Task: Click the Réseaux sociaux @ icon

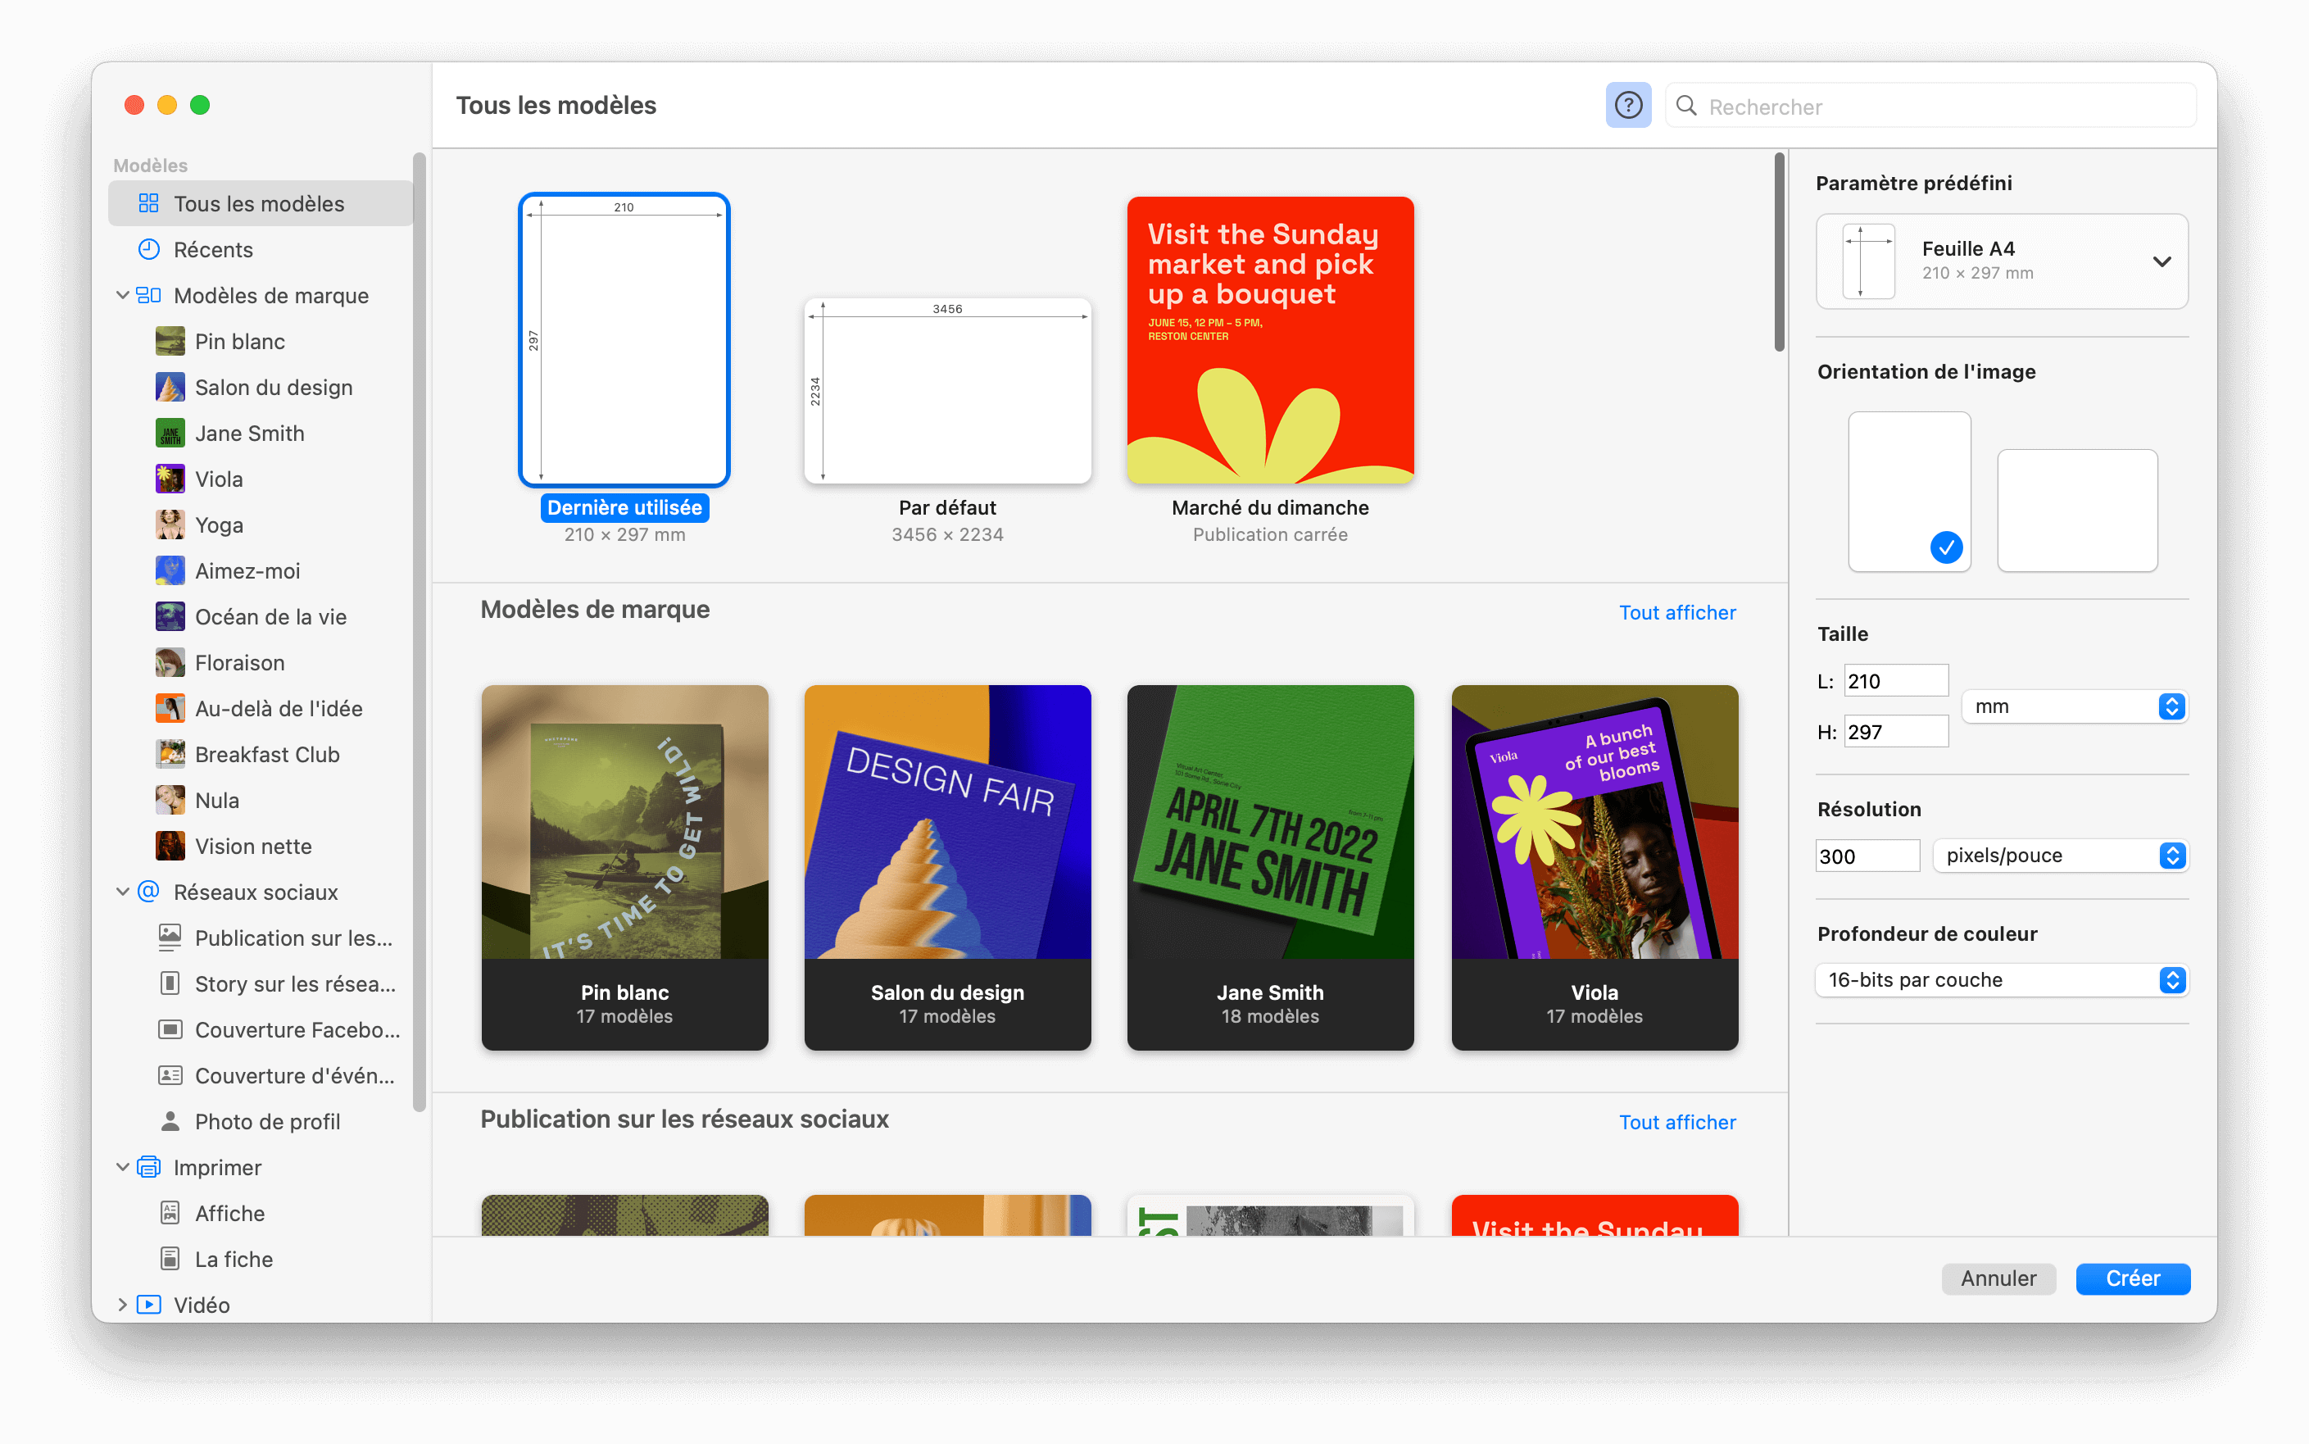Action: [148, 891]
